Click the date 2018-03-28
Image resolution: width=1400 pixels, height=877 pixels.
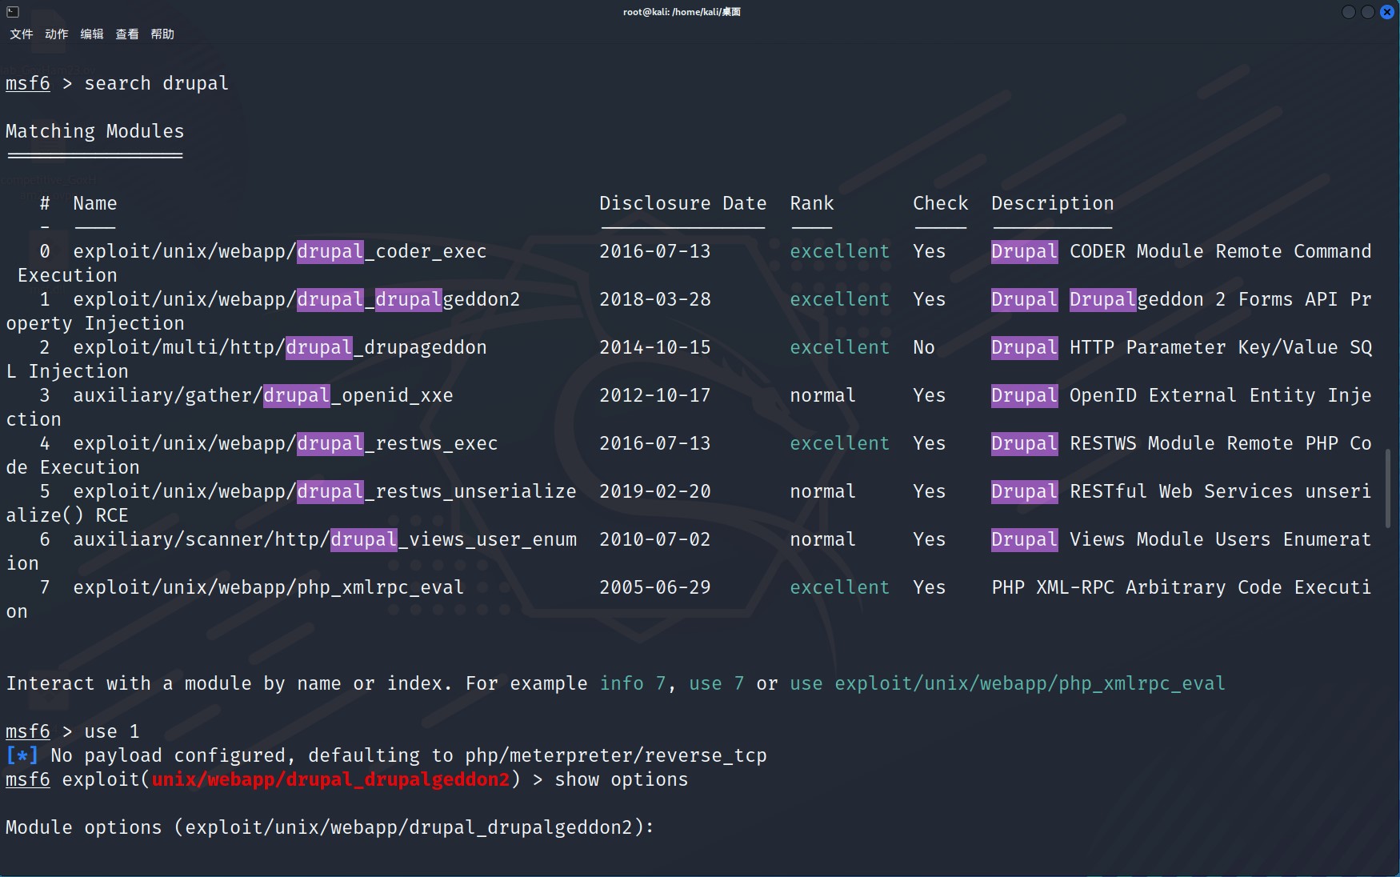655,299
